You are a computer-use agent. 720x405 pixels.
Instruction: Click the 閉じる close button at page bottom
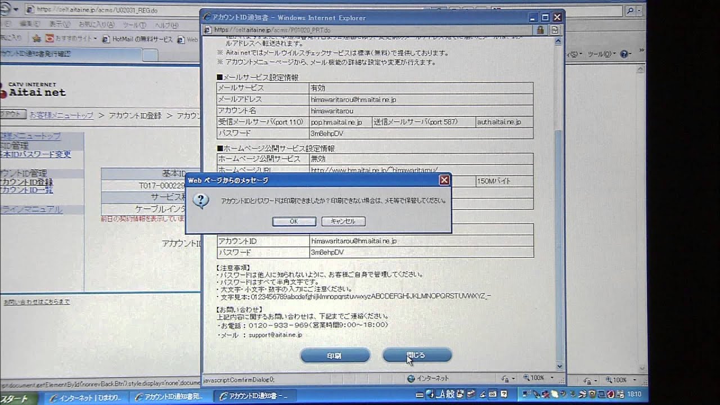click(417, 355)
